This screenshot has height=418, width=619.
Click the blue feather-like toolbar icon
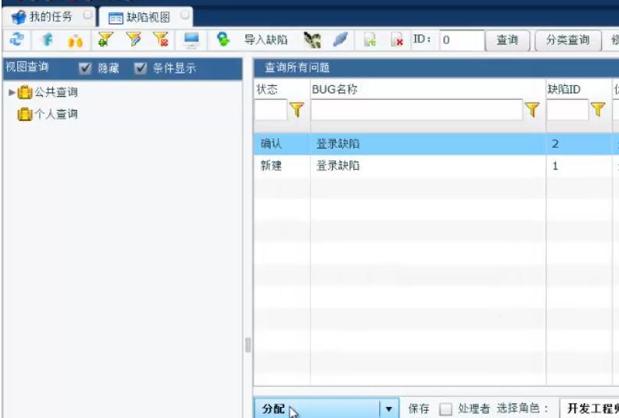[x=340, y=40]
